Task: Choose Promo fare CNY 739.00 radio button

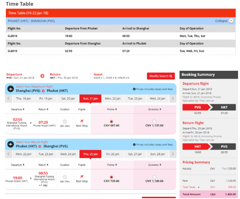Action: point(111,177)
